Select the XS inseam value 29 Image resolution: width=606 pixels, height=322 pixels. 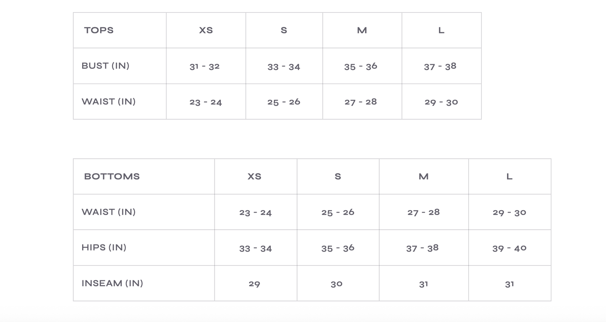(254, 284)
